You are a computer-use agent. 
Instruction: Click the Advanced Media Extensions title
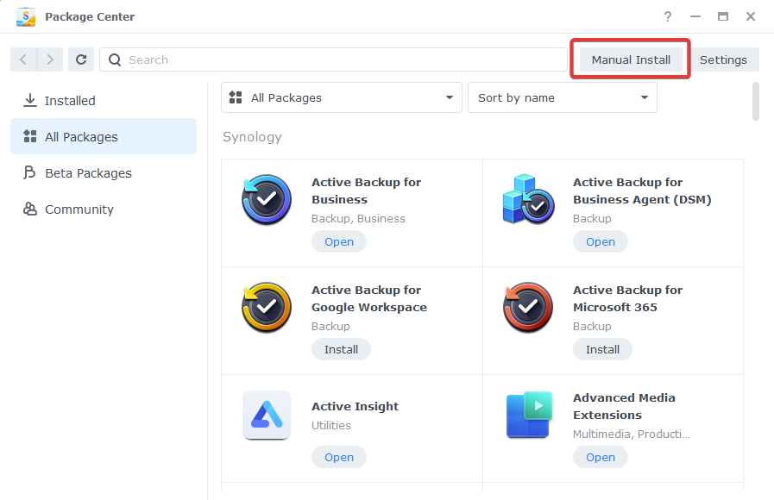click(624, 406)
